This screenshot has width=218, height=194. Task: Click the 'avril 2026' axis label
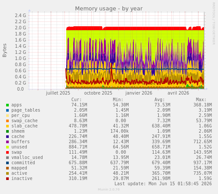click(x=178, y=93)
